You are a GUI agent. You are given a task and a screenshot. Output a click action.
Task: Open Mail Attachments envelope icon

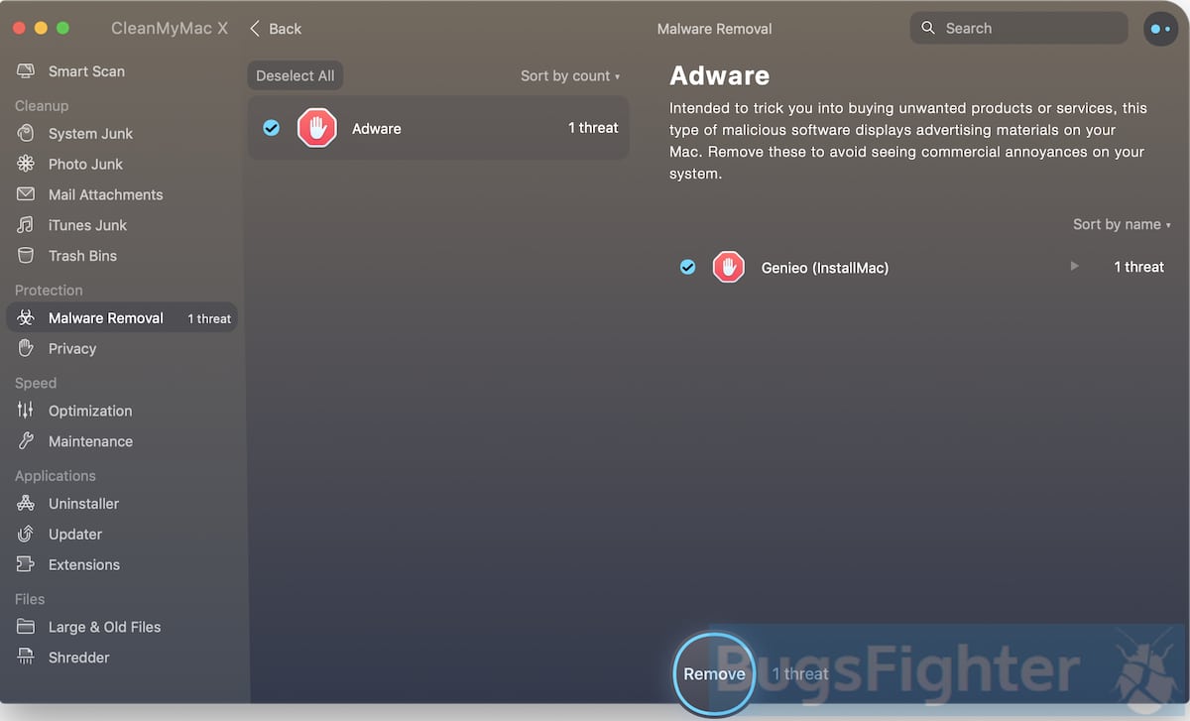[x=26, y=195]
